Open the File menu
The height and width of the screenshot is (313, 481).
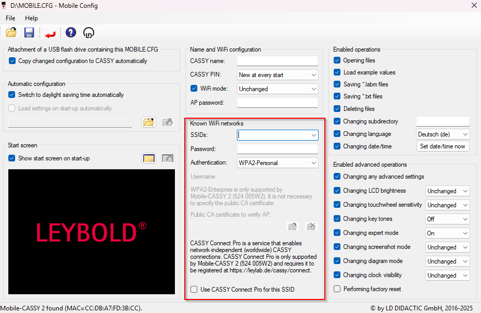point(10,18)
